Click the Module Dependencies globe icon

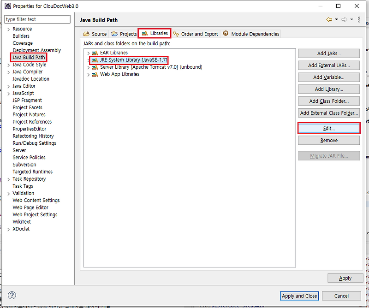tap(226, 33)
